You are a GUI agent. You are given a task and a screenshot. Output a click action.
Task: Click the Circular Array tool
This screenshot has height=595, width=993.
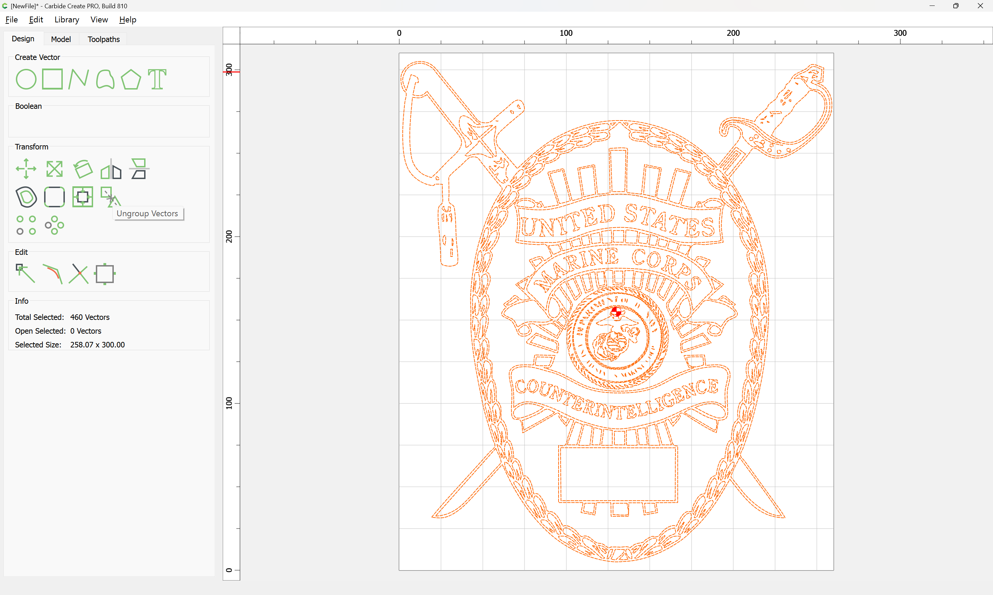(54, 225)
